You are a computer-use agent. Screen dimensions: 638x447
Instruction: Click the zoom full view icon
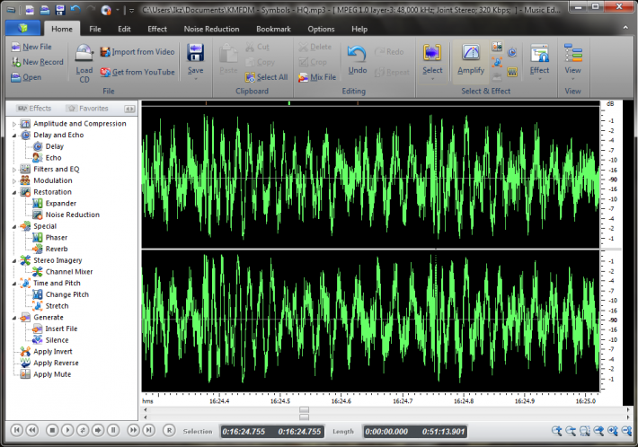(598, 431)
